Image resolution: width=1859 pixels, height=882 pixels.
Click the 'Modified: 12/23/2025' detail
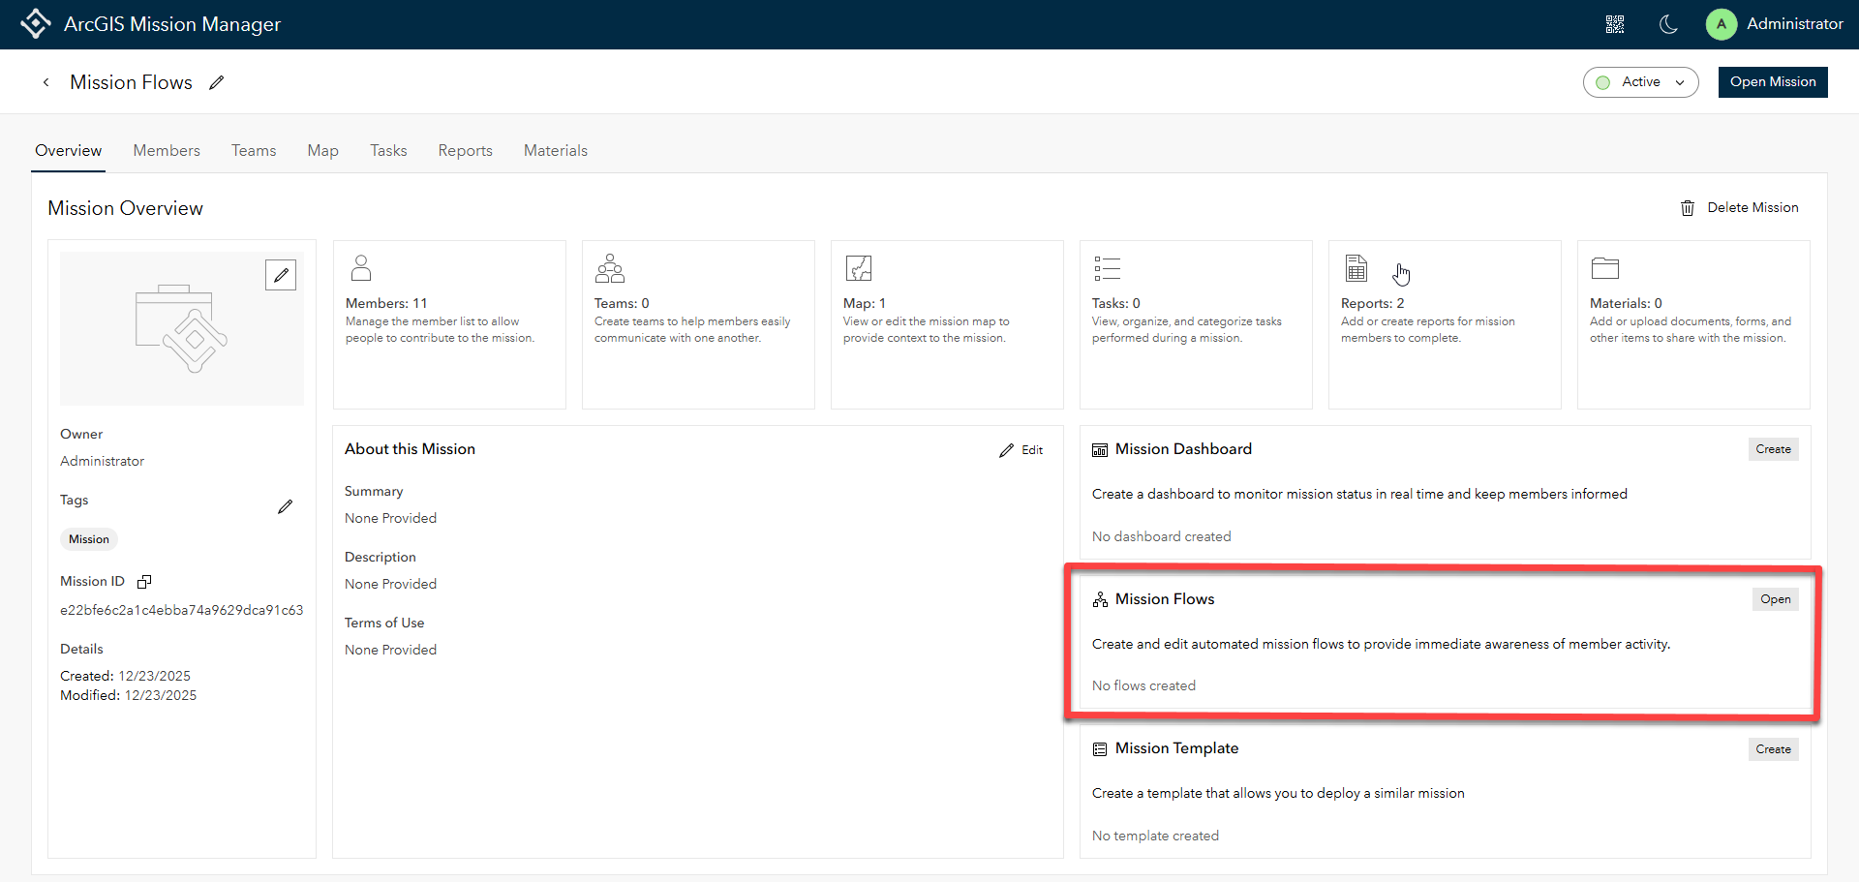(x=129, y=695)
